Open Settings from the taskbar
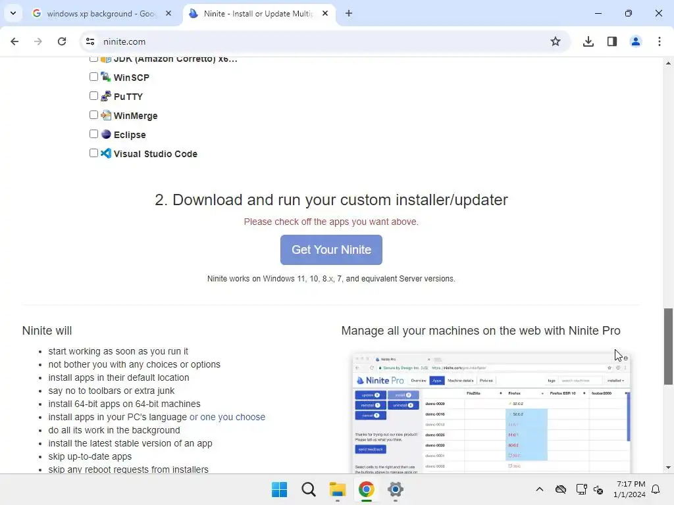 [x=395, y=489]
